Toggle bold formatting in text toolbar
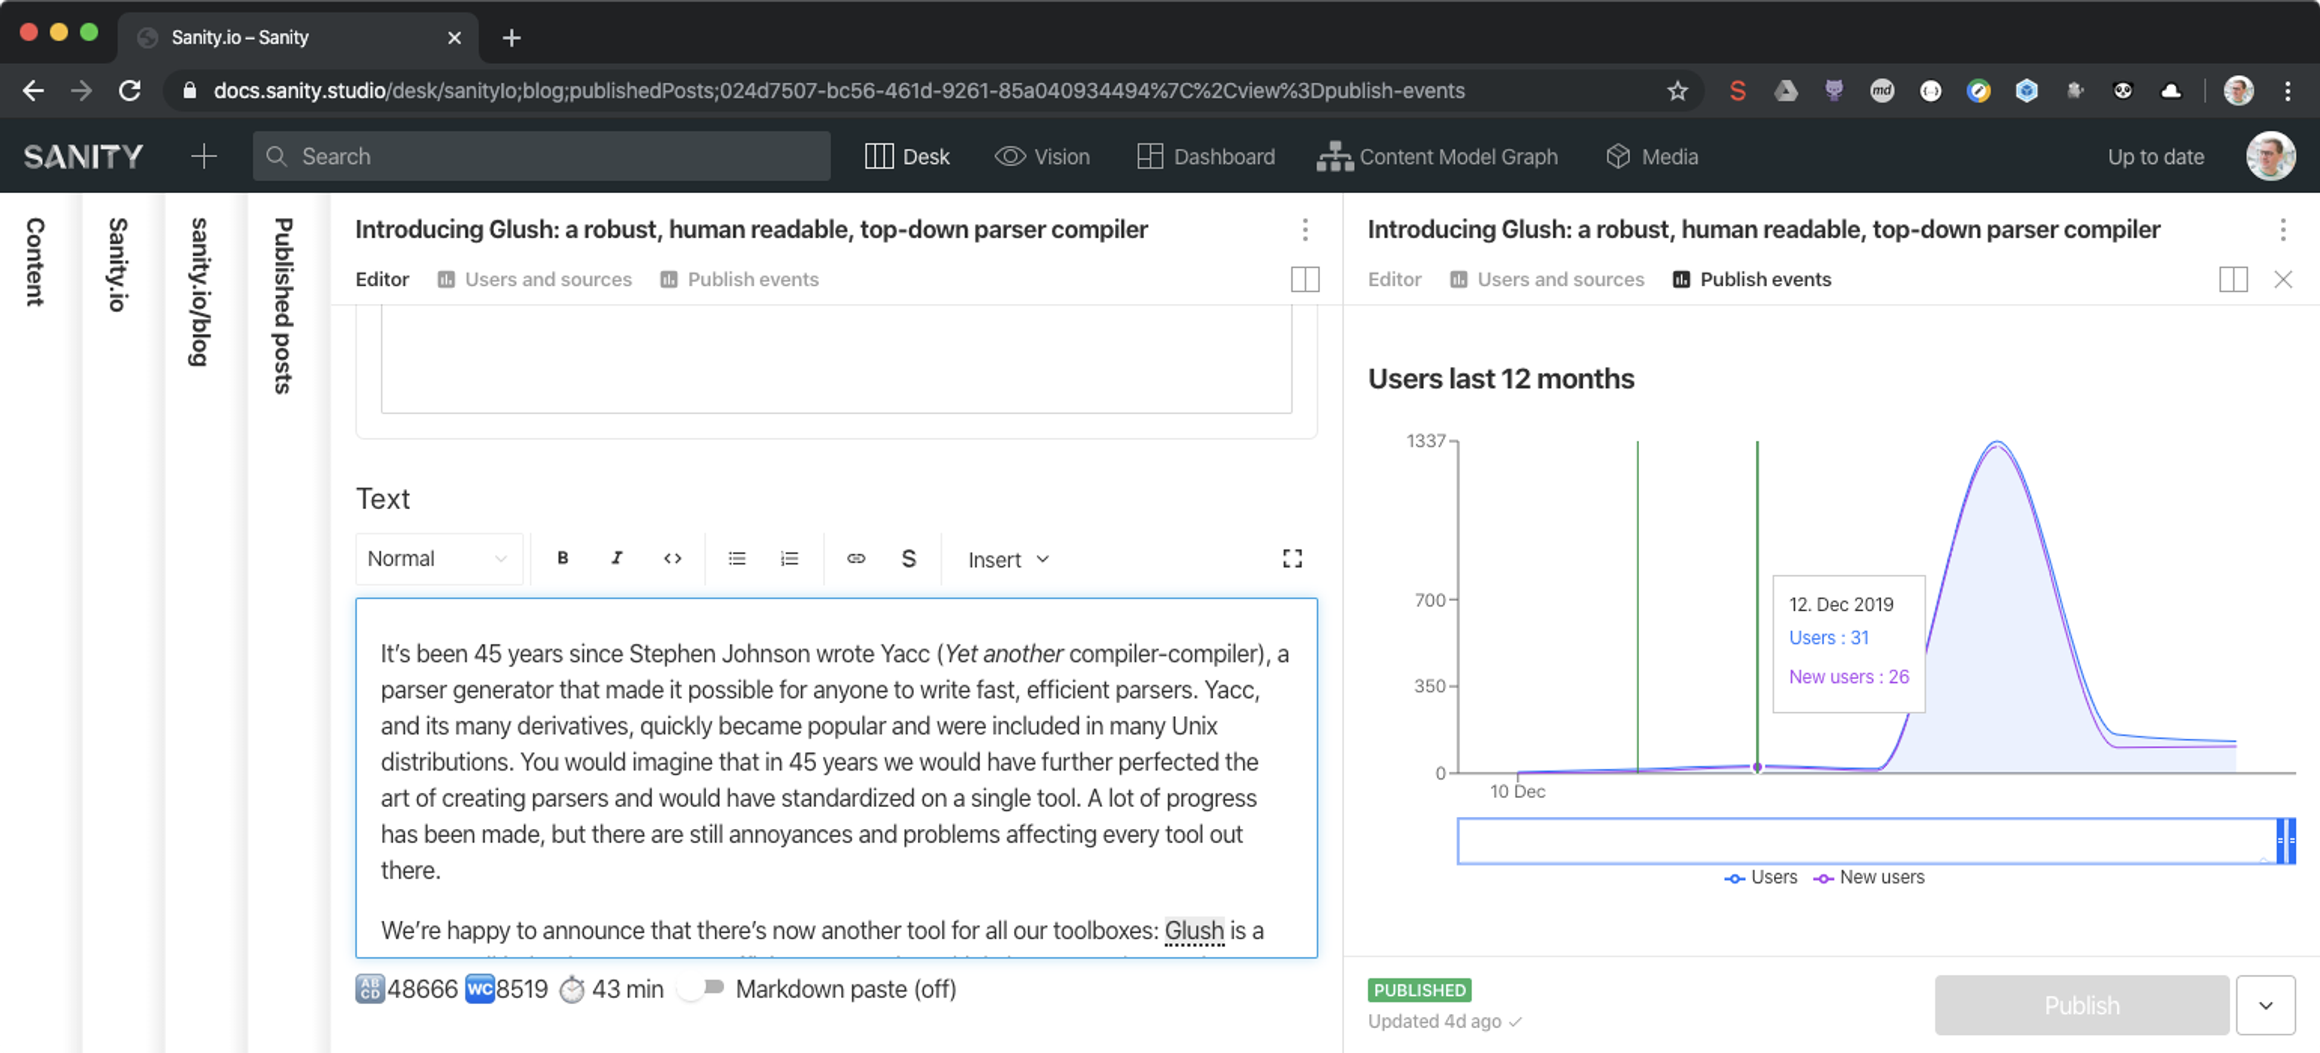2320x1053 pixels. point(562,558)
